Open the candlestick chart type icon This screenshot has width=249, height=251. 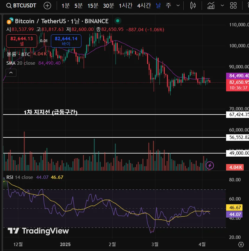[193, 6]
